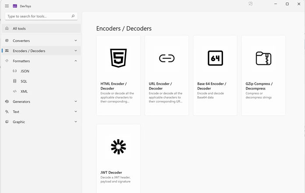Expand the Converters chevron
Image resolution: width=305 pixels, height=193 pixels.
coord(76,40)
